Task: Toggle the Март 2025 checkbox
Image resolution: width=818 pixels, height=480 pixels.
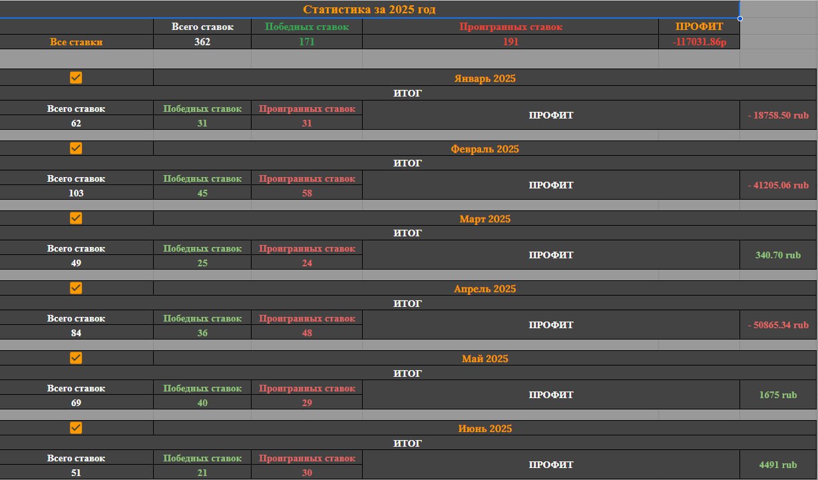Action: click(76, 218)
